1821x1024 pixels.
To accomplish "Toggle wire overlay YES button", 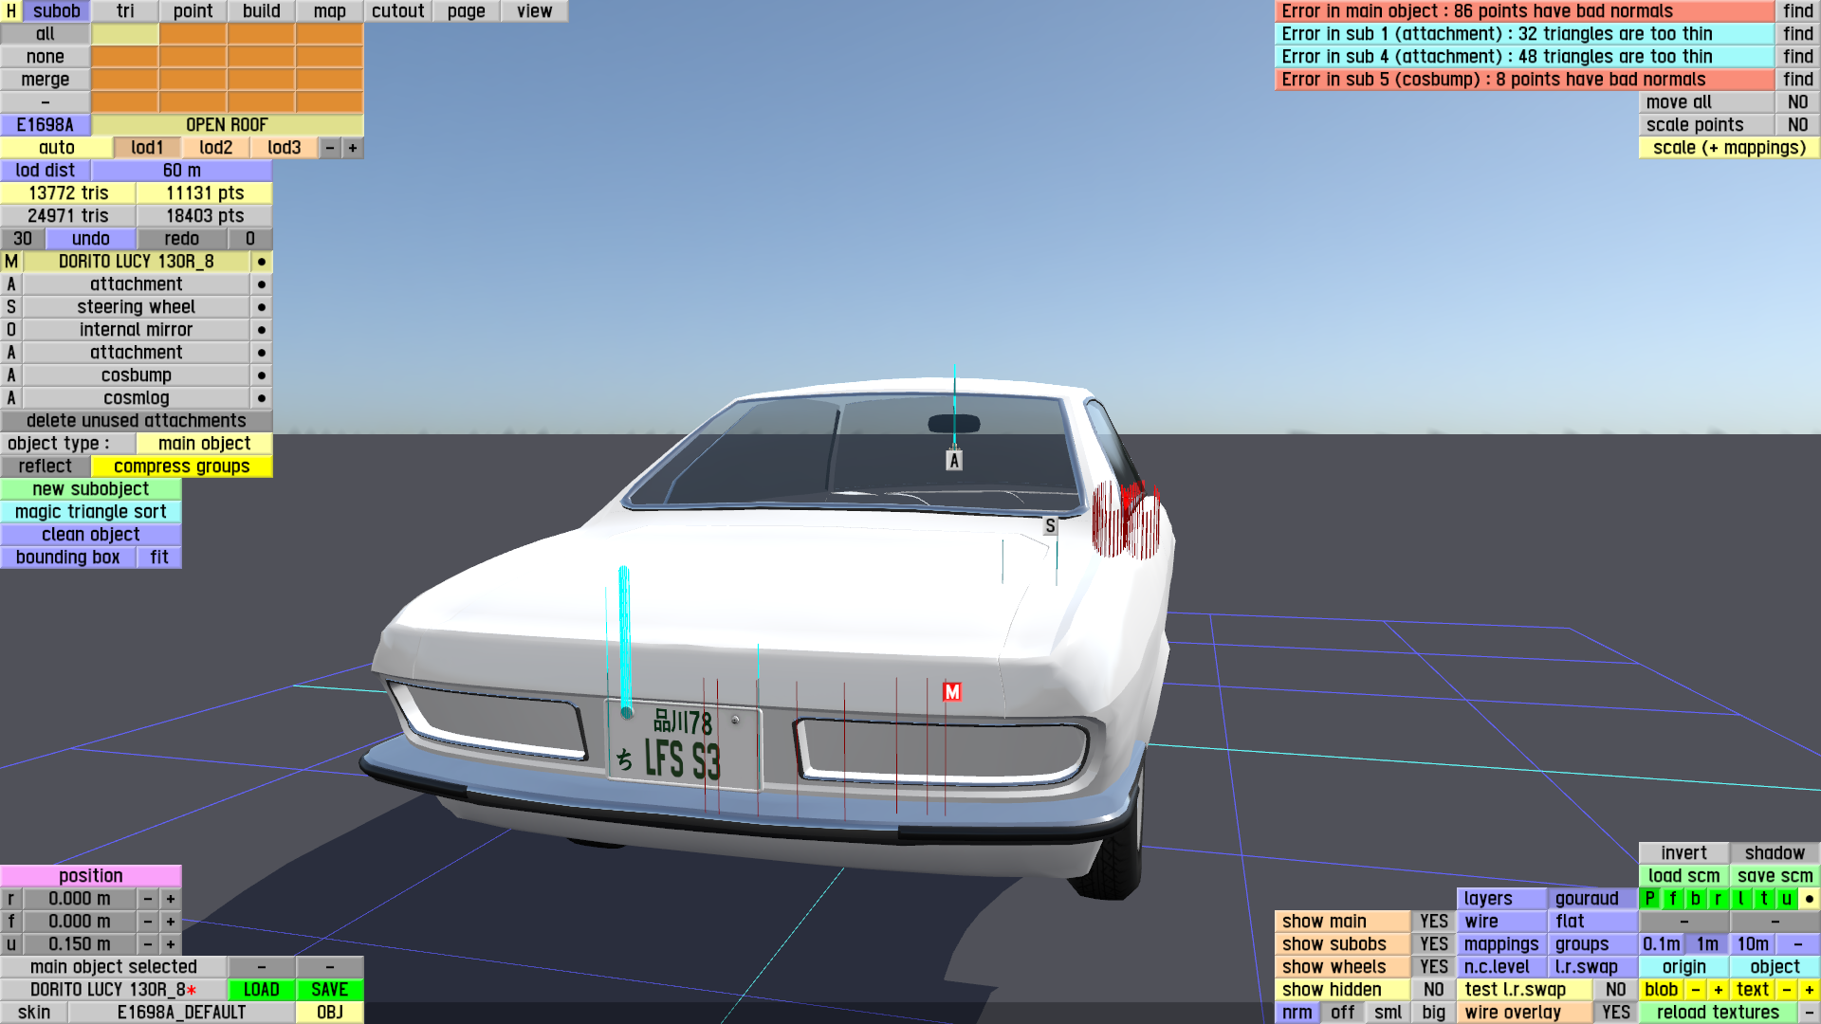I will pos(1615,1012).
